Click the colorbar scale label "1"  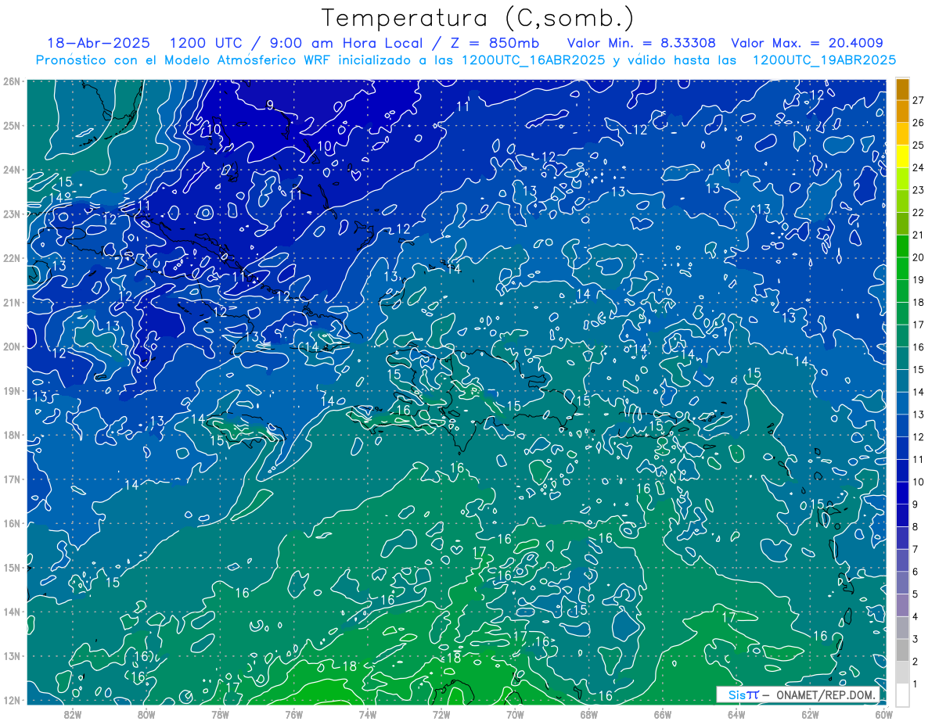click(916, 685)
